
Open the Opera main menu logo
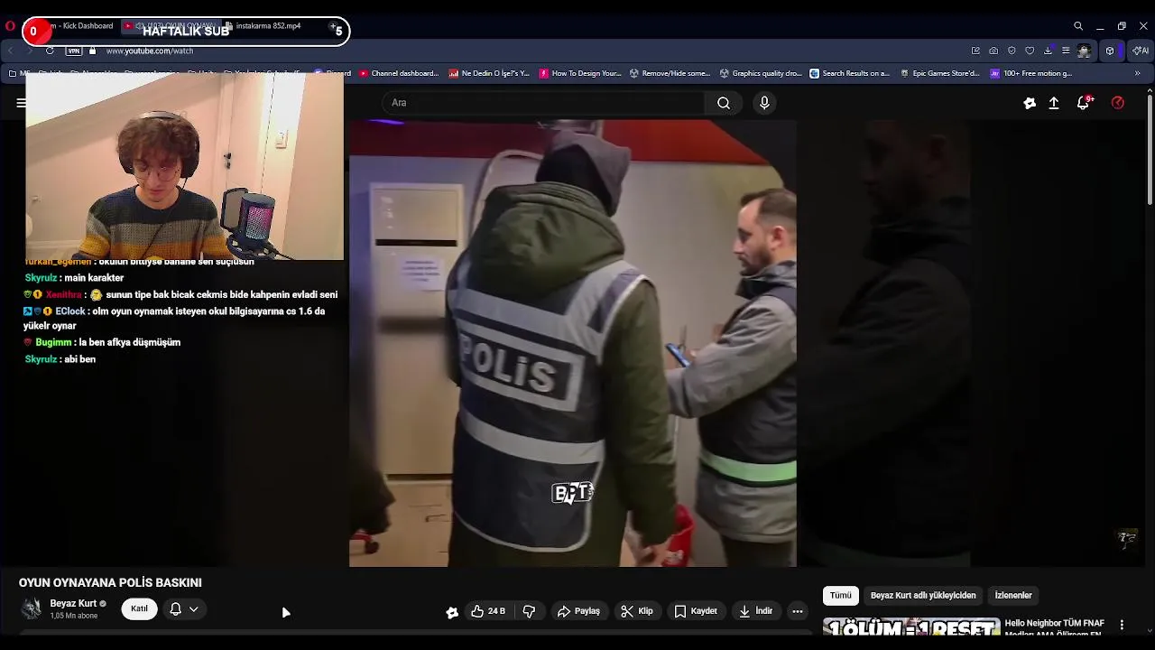[x=10, y=26]
